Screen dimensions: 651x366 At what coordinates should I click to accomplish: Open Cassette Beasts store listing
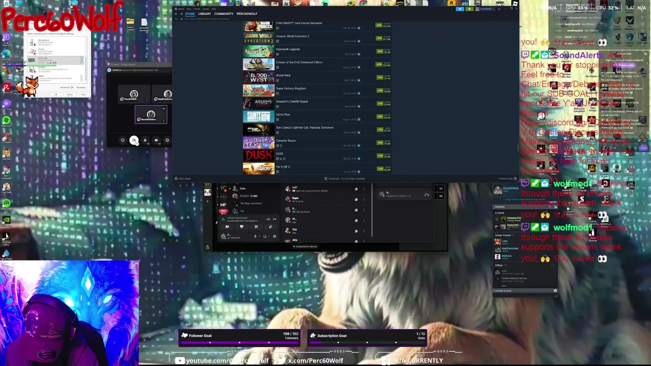[x=317, y=142]
